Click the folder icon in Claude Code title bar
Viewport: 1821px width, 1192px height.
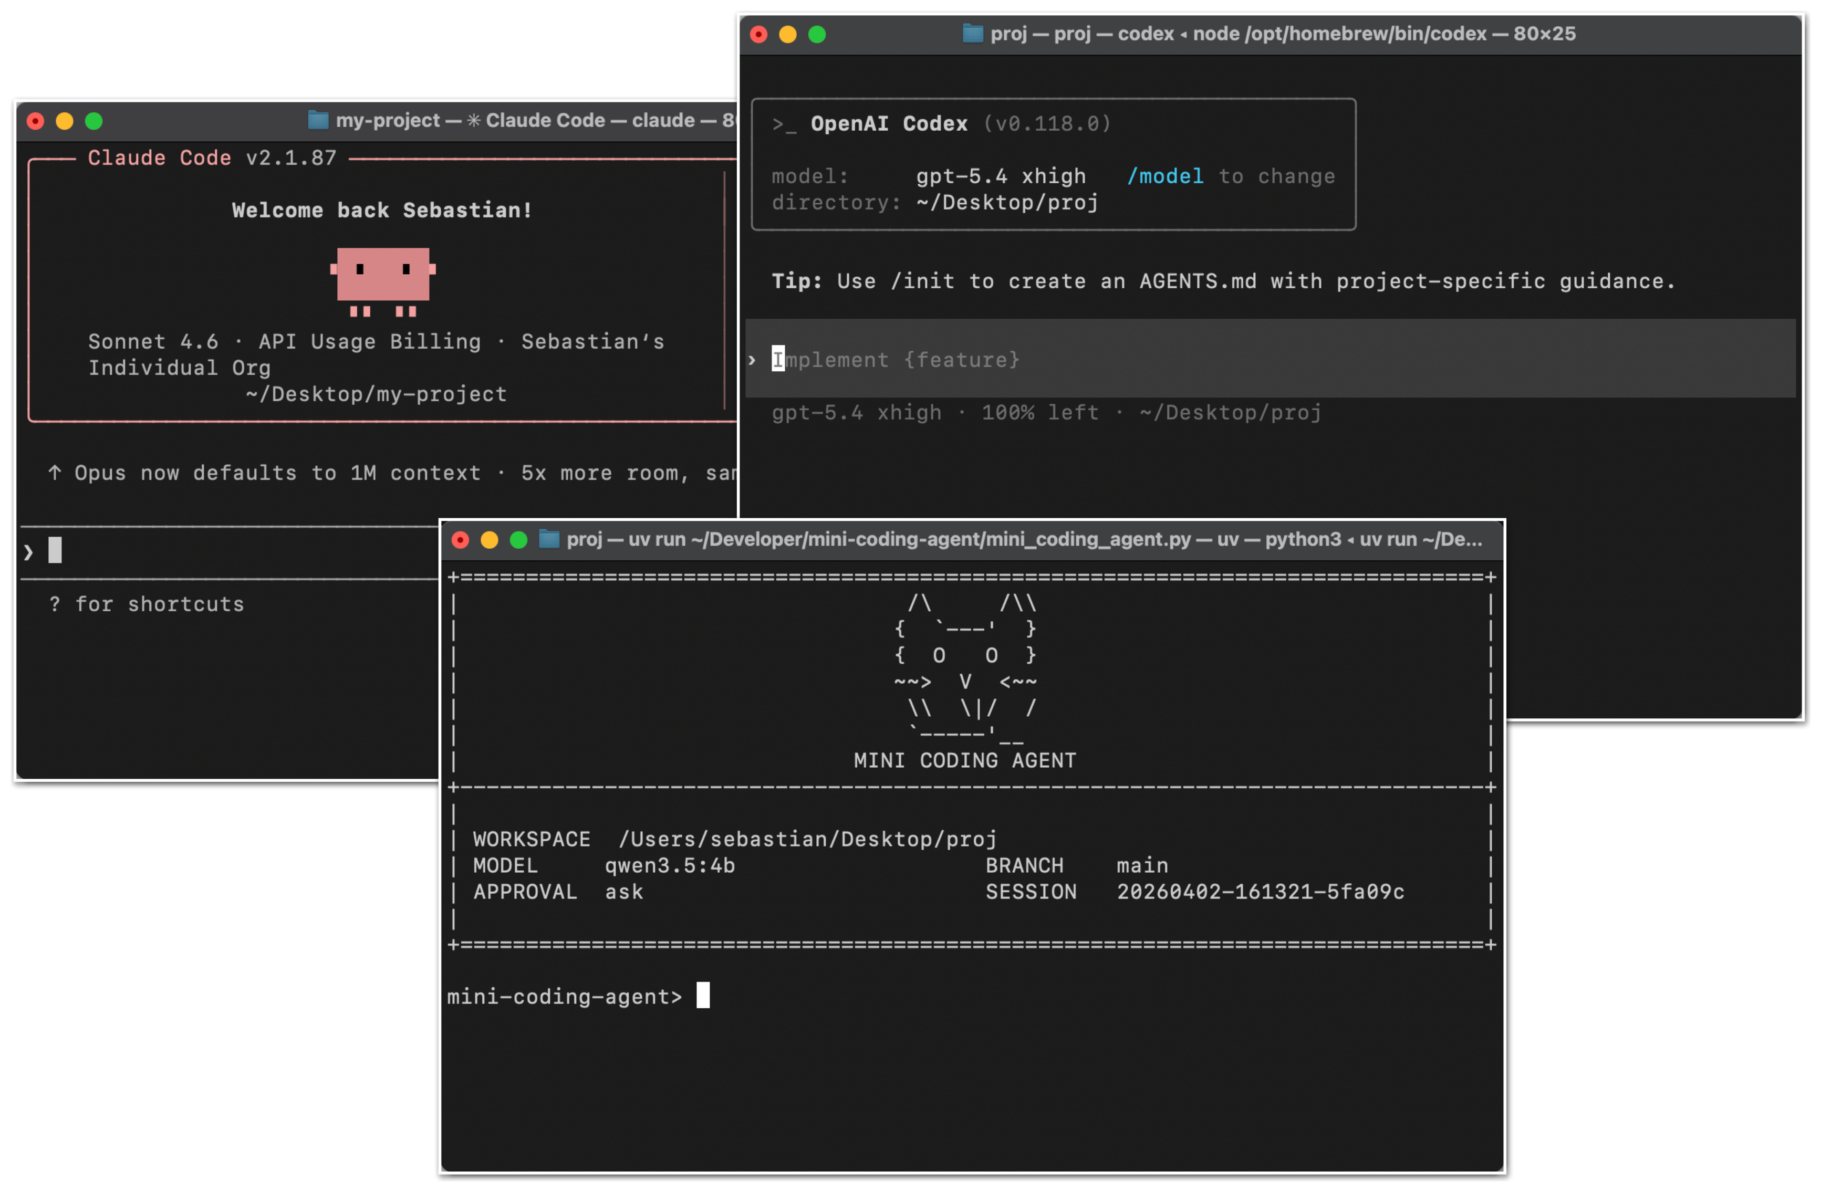pos(318,120)
